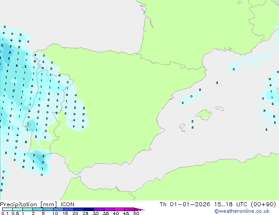Screen dimensions: 279x215
Task: Select the purple swatch between 30 and 35 mm
Action: coord(99,209)
